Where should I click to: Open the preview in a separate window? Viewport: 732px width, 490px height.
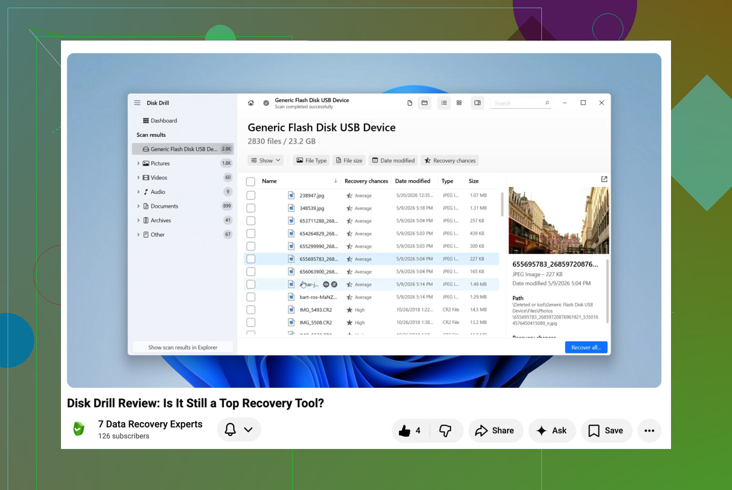coord(604,179)
